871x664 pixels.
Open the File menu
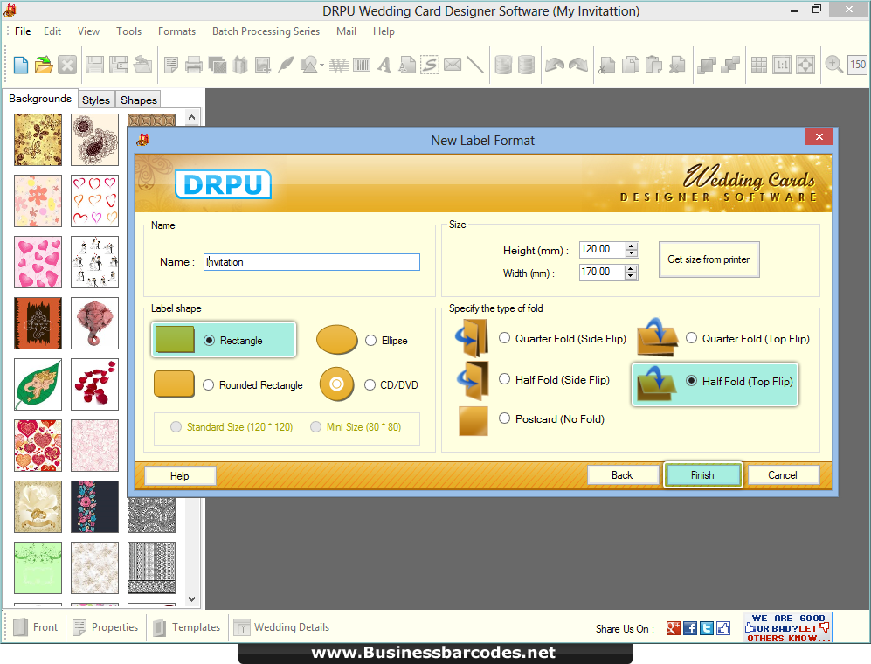pos(23,31)
